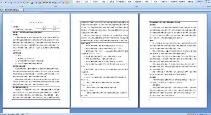Justify the paragraph text
The width and height of the screenshot is (211, 115).
click(x=53, y=3)
